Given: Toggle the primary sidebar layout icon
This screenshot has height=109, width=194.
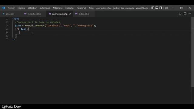Looking at the screenshot, I should point(153,8).
